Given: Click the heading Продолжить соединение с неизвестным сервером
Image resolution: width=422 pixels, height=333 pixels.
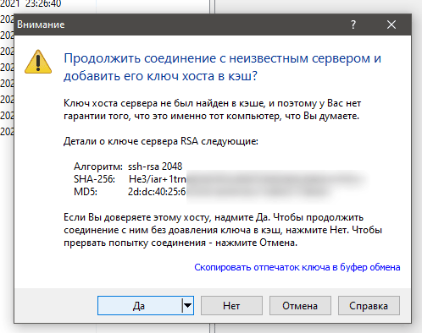Looking at the screenshot, I should coord(223,67).
